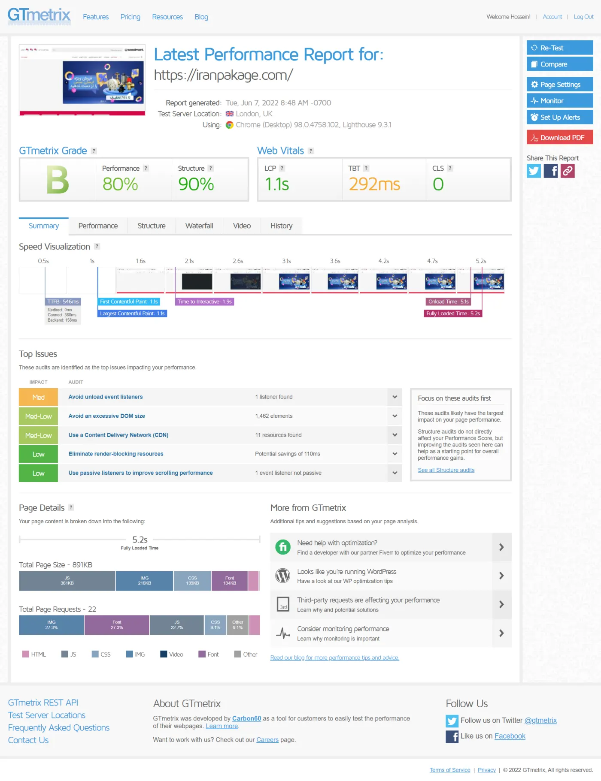Open the Speed Visualization help icon

point(97,246)
